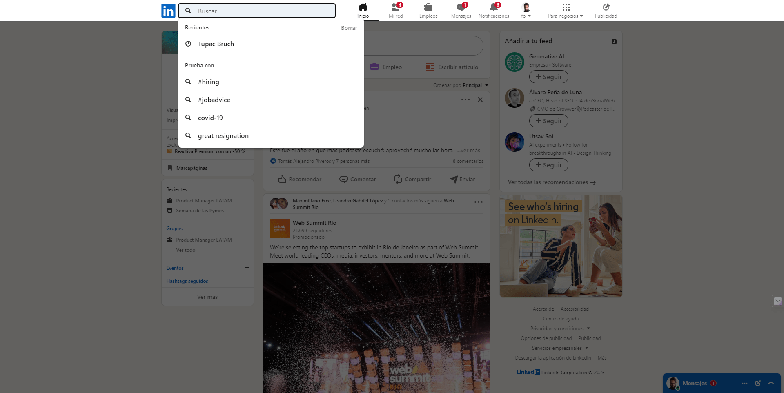Choose the great resignation suggestion
The width and height of the screenshot is (784, 393).
(223, 136)
